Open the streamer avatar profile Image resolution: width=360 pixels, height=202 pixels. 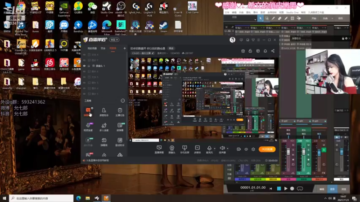[232, 40]
